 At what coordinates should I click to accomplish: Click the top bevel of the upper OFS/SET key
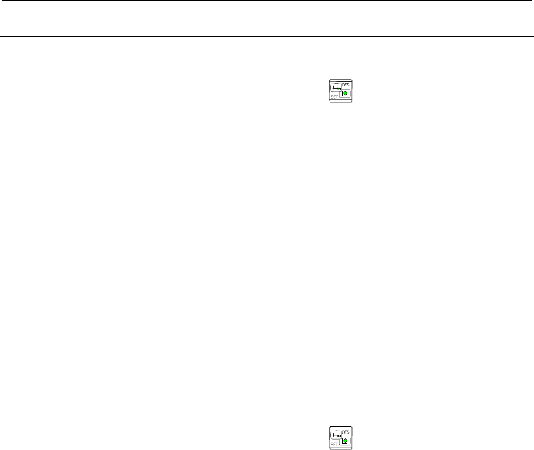coord(340,80)
